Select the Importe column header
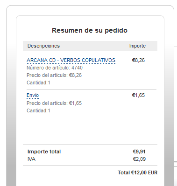177x186 pixels. [x=137, y=46]
